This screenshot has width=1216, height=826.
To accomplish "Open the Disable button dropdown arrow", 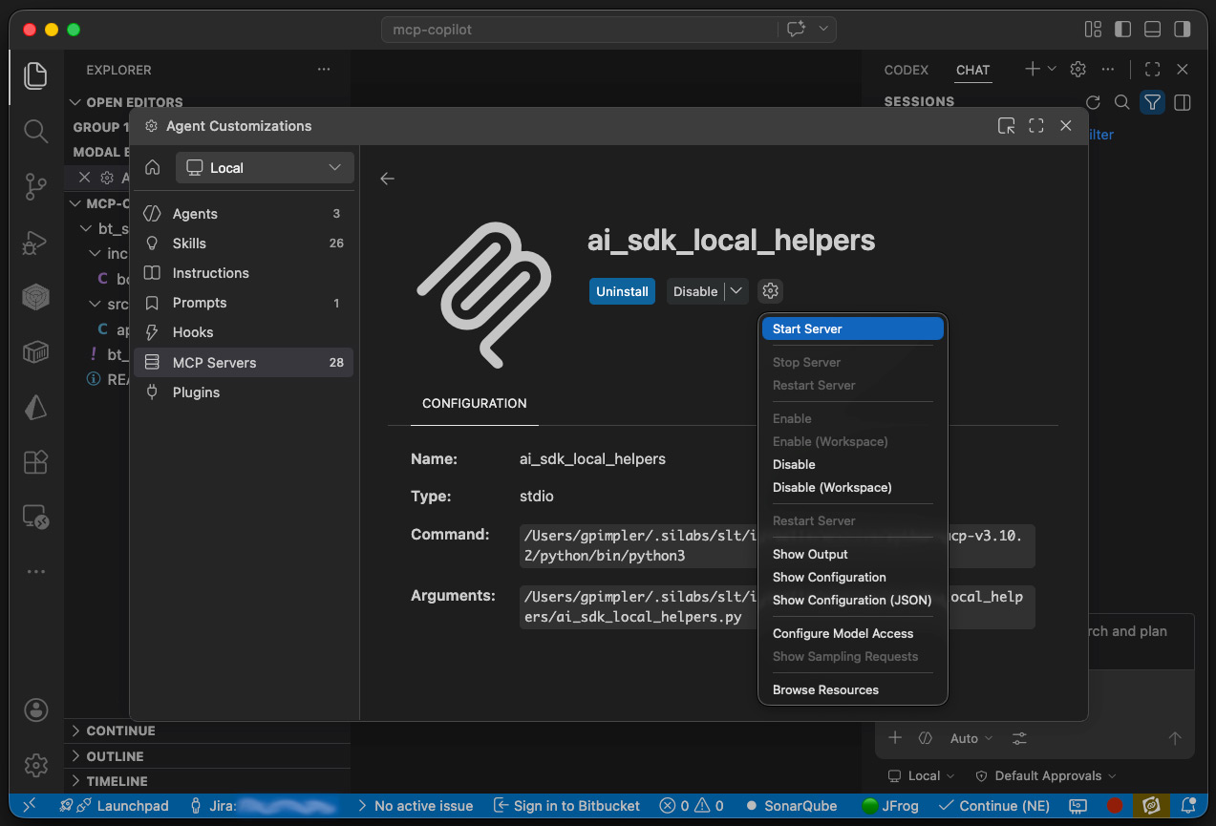I will 736,291.
